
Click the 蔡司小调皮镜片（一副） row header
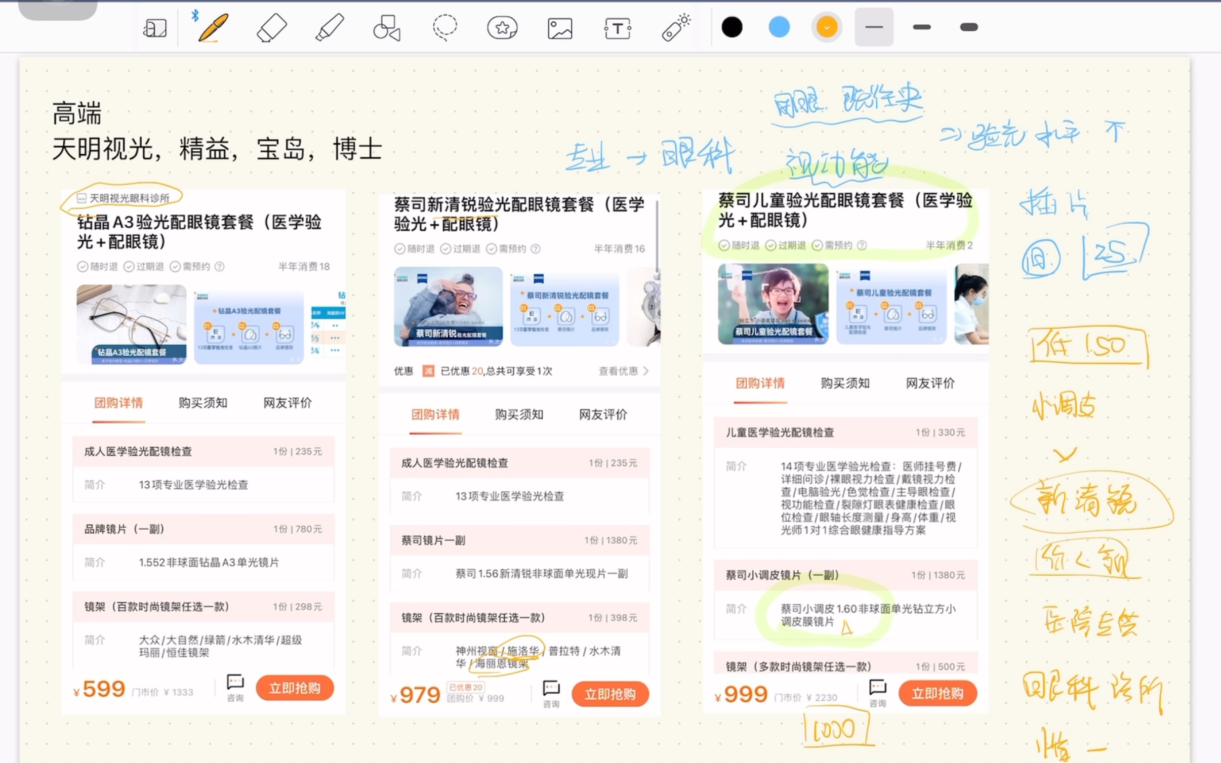pyautogui.click(x=845, y=575)
